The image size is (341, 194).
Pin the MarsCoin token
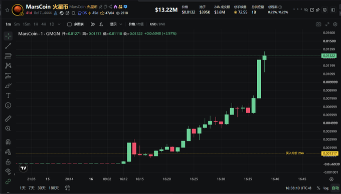click(318, 10)
